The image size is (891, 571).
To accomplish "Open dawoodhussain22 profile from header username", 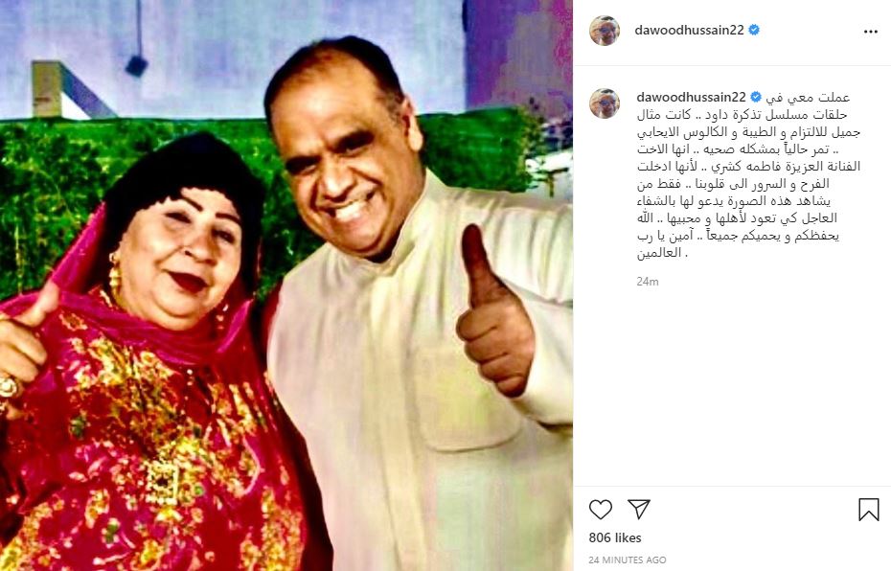I will (x=689, y=30).
